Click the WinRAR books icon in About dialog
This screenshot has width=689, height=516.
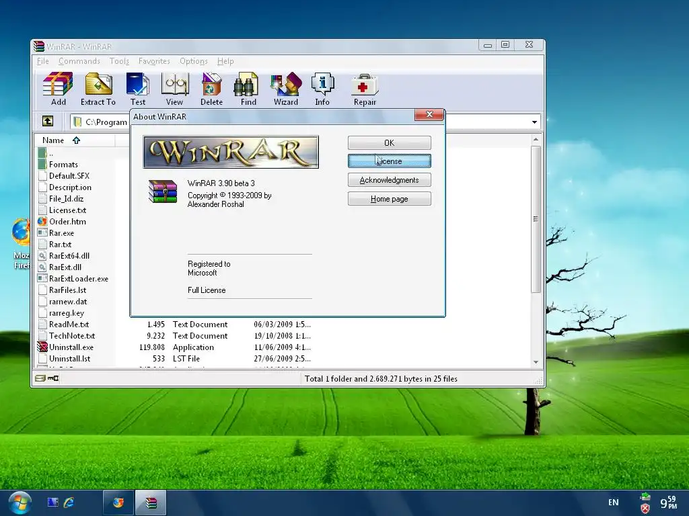click(x=163, y=191)
